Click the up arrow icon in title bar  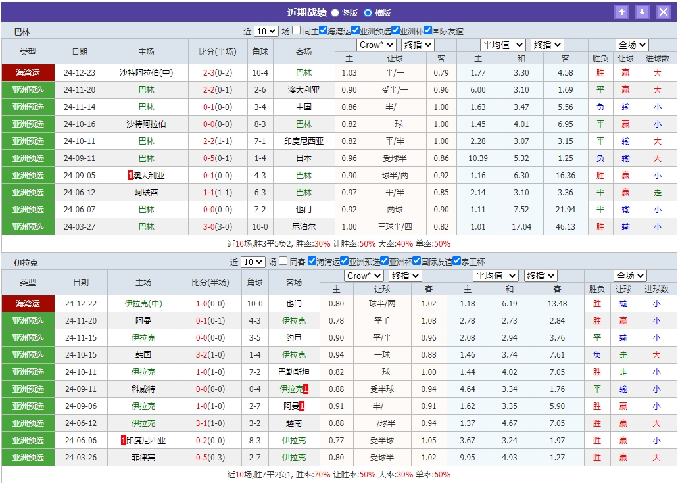(x=621, y=11)
